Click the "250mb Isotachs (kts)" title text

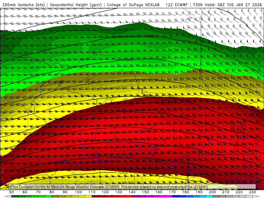click(x=23, y=5)
